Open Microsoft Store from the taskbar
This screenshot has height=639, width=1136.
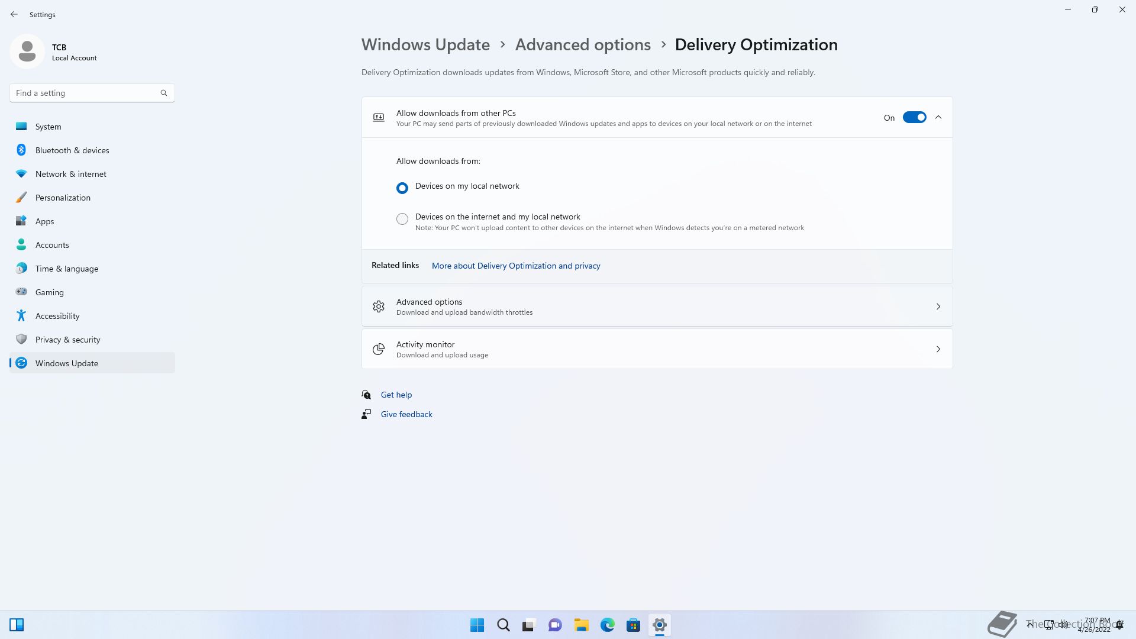coord(633,625)
